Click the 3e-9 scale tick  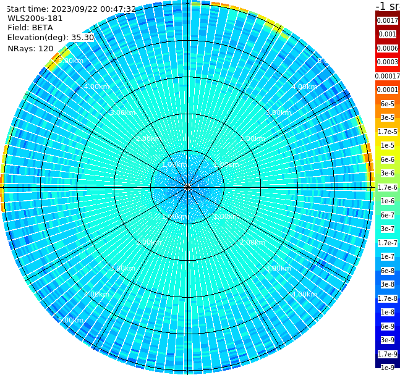pyautogui.click(x=388, y=340)
